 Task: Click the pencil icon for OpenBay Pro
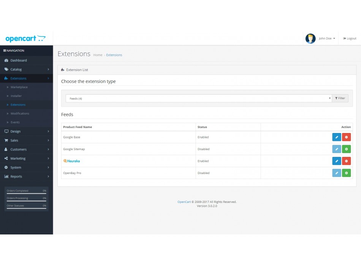pos(337,173)
